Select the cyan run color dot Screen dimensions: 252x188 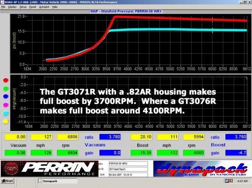pos(5,113)
